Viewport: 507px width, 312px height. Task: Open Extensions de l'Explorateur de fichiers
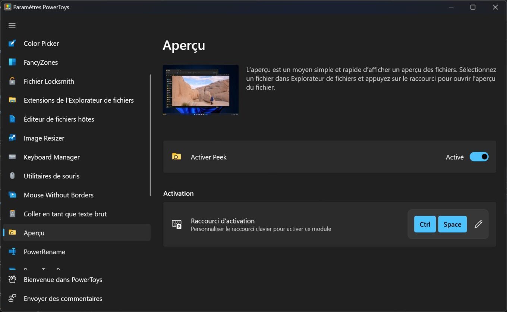[77, 100]
